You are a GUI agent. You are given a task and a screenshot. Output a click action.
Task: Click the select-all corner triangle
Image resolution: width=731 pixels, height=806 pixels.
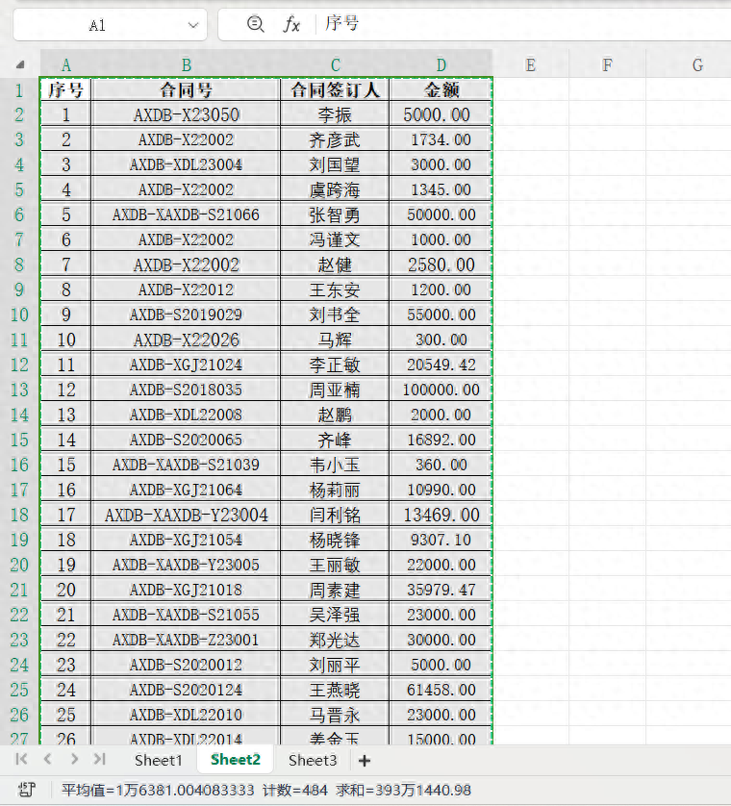20,64
